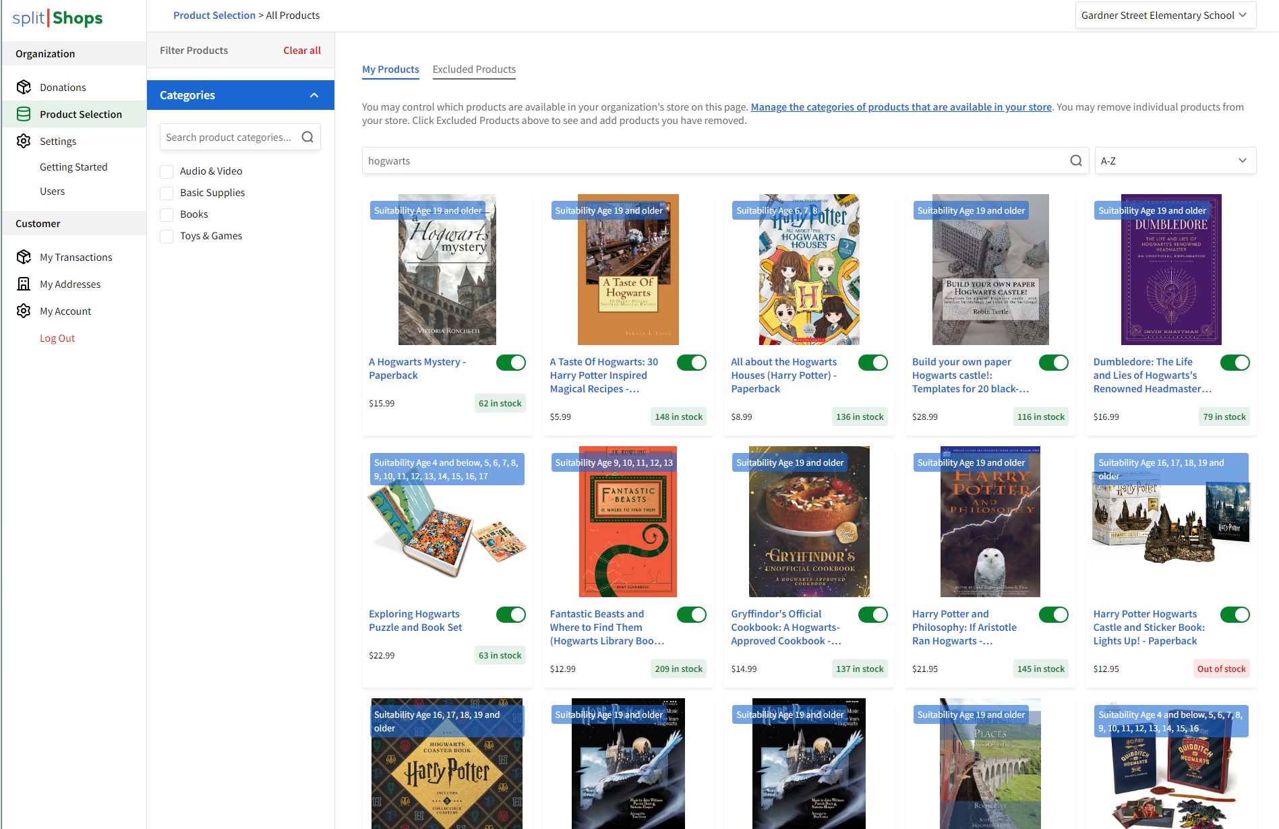This screenshot has width=1279, height=829.
Task: Click the category search magnifier icon
Action: pyautogui.click(x=307, y=137)
